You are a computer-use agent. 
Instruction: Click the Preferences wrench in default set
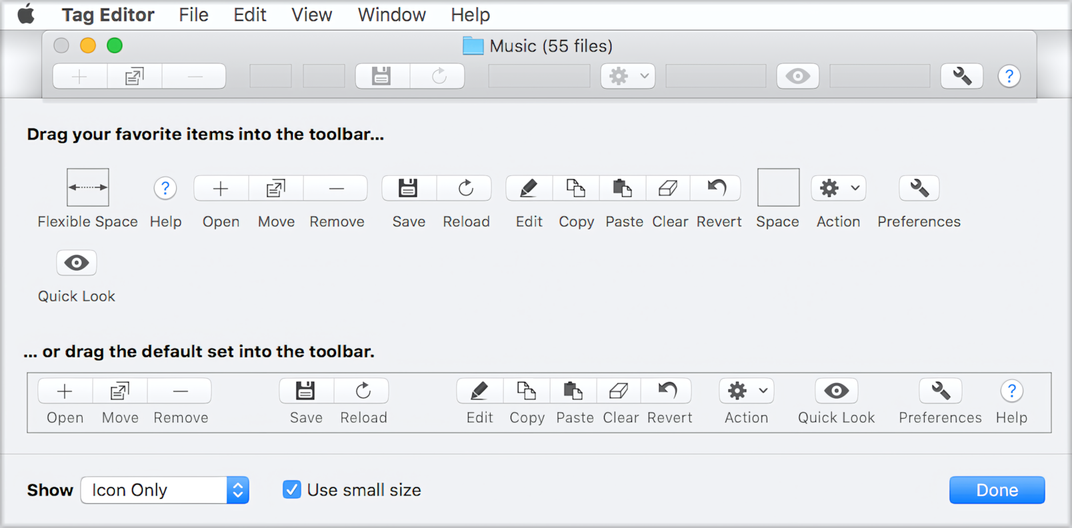pyautogui.click(x=941, y=391)
